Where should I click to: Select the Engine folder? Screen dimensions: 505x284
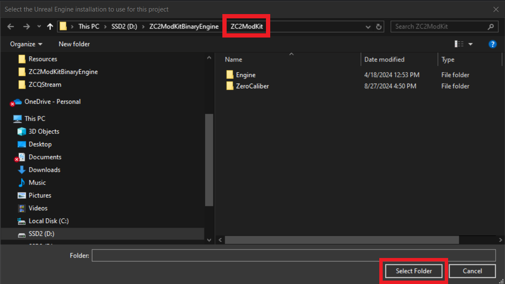(245, 75)
